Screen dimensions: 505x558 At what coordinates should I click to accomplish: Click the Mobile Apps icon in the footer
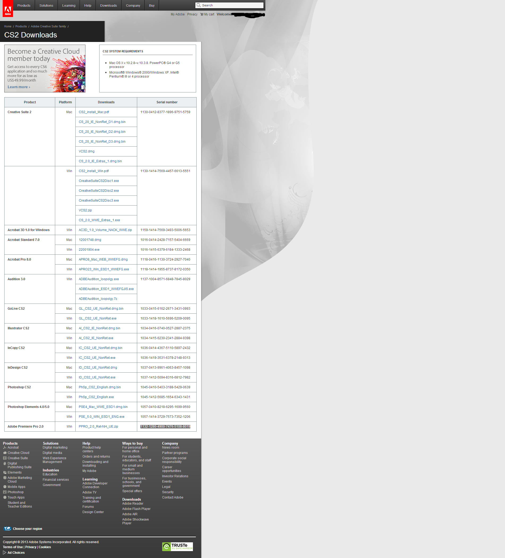point(5,487)
